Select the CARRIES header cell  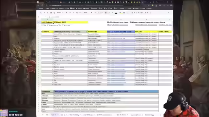click(71, 32)
